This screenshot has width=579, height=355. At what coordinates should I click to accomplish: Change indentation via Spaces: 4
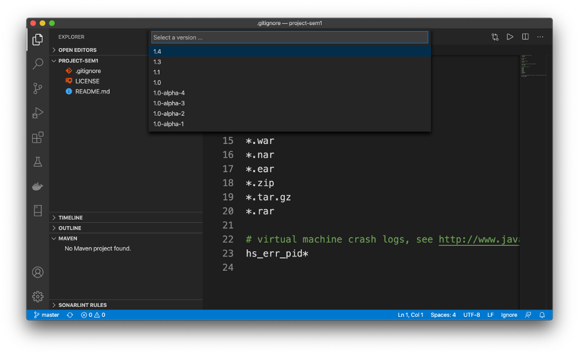point(443,315)
